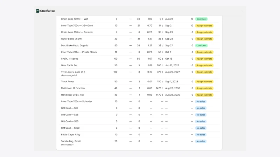The height and width of the screenshot is (157, 280).
Task: Click Confident badge for Disc Brake Pads
Action: coord(202,45)
